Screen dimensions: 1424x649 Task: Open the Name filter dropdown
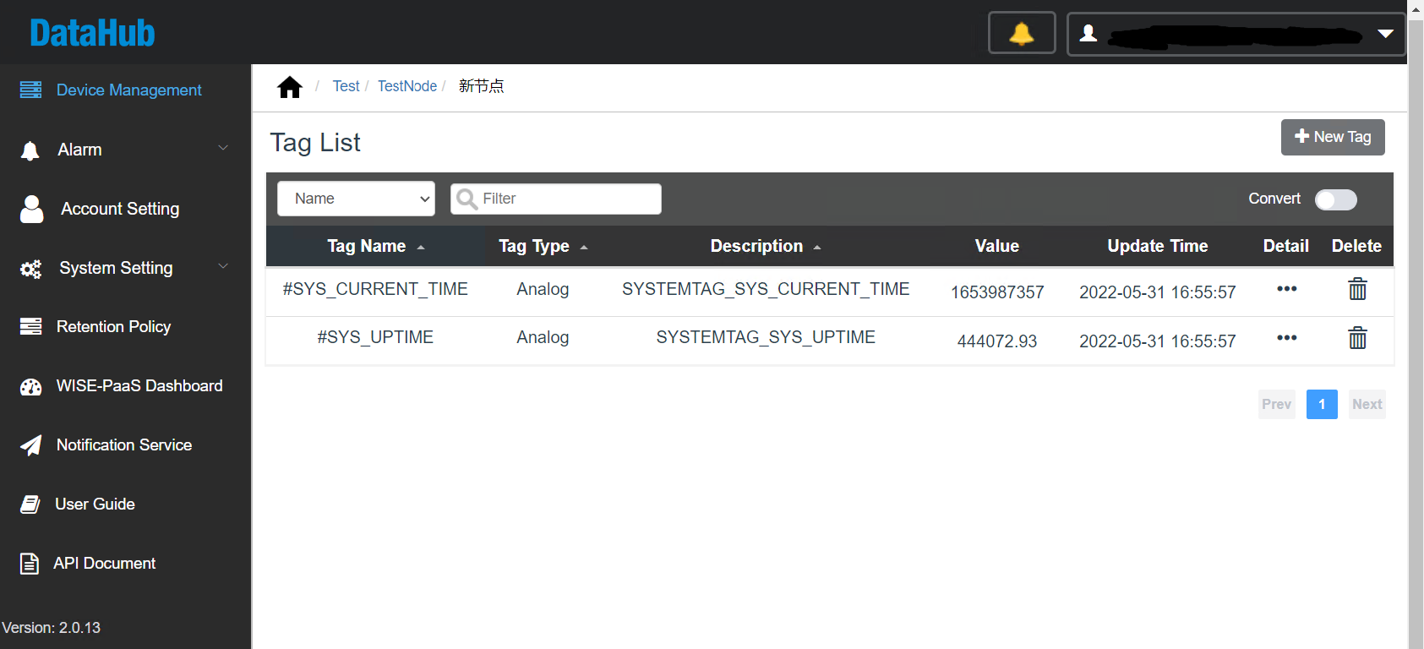click(356, 199)
